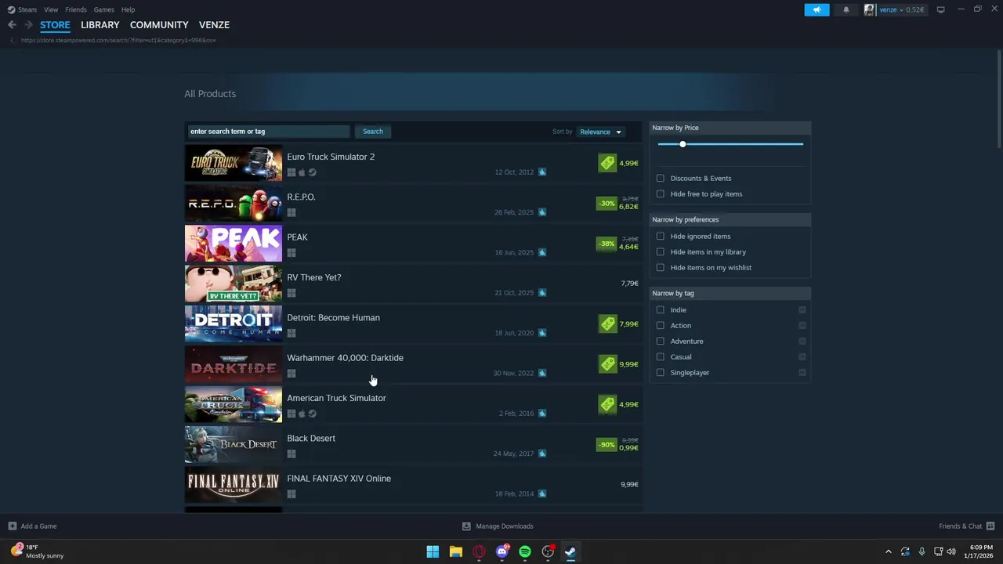Click the green price tag on Detroit: Become Human

click(607, 324)
